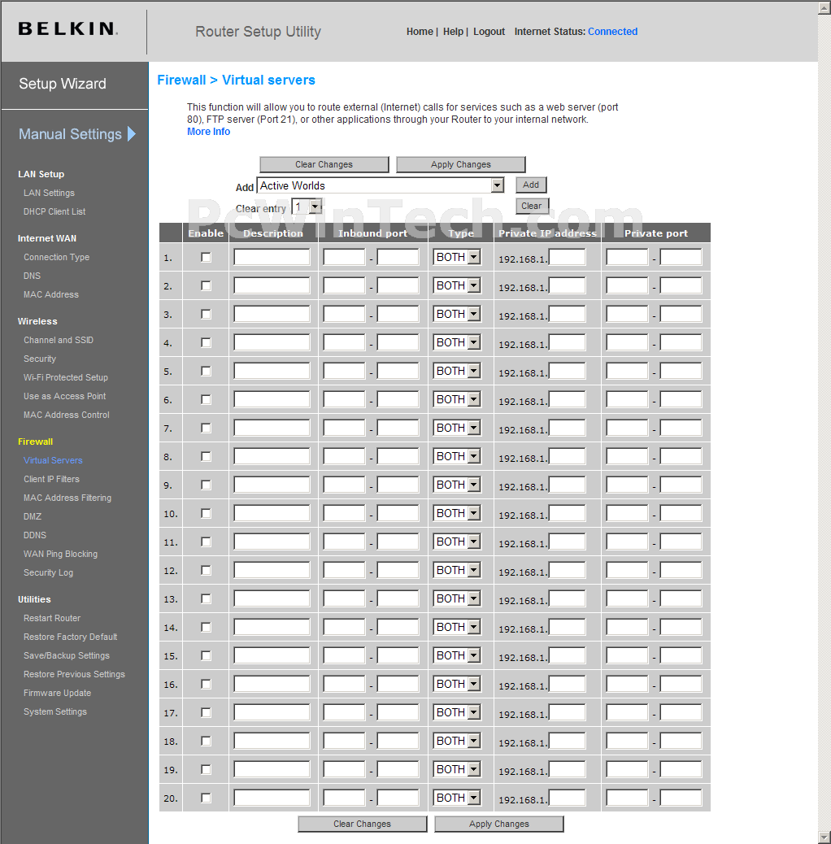
Task: Open MAC Address Control under Wireless
Action: (66, 415)
